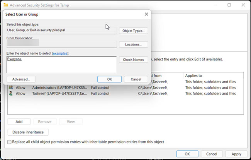Maximize the Advanced Security Settings window

[229, 5]
